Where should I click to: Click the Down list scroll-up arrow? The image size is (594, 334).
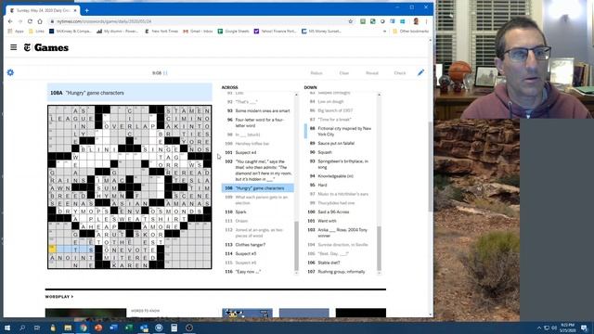pos(379,95)
